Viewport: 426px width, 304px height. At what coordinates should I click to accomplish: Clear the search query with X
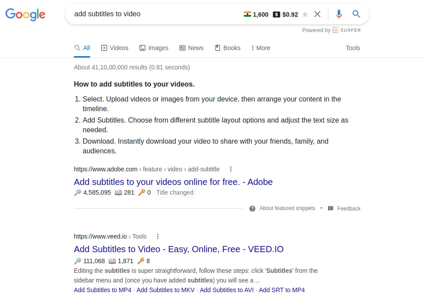click(317, 14)
